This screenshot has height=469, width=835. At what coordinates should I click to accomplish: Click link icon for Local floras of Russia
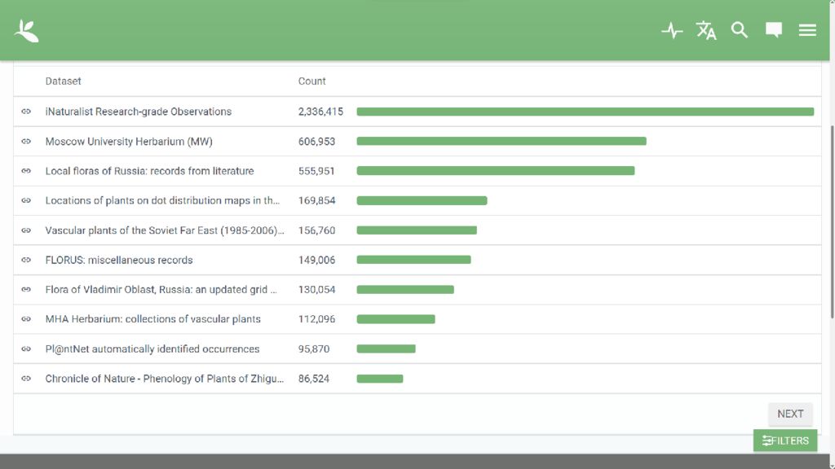(26, 171)
